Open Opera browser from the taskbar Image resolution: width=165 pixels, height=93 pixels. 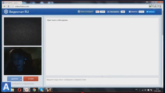(x=19, y=90)
